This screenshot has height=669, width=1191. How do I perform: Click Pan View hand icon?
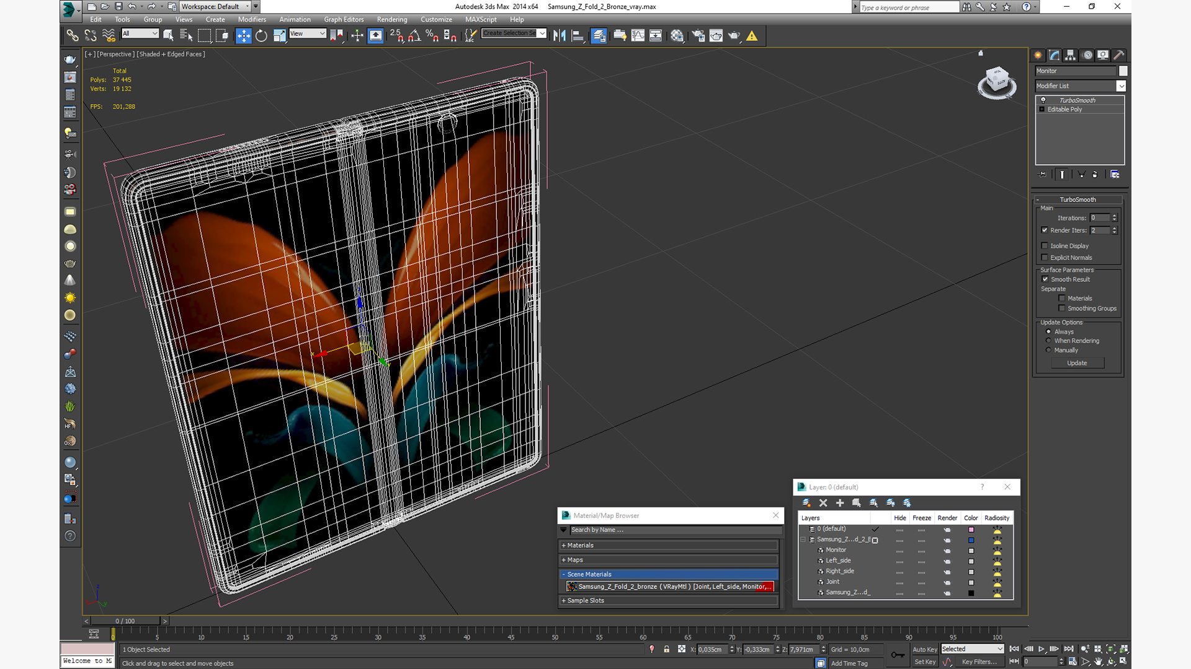pyautogui.click(x=1099, y=662)
